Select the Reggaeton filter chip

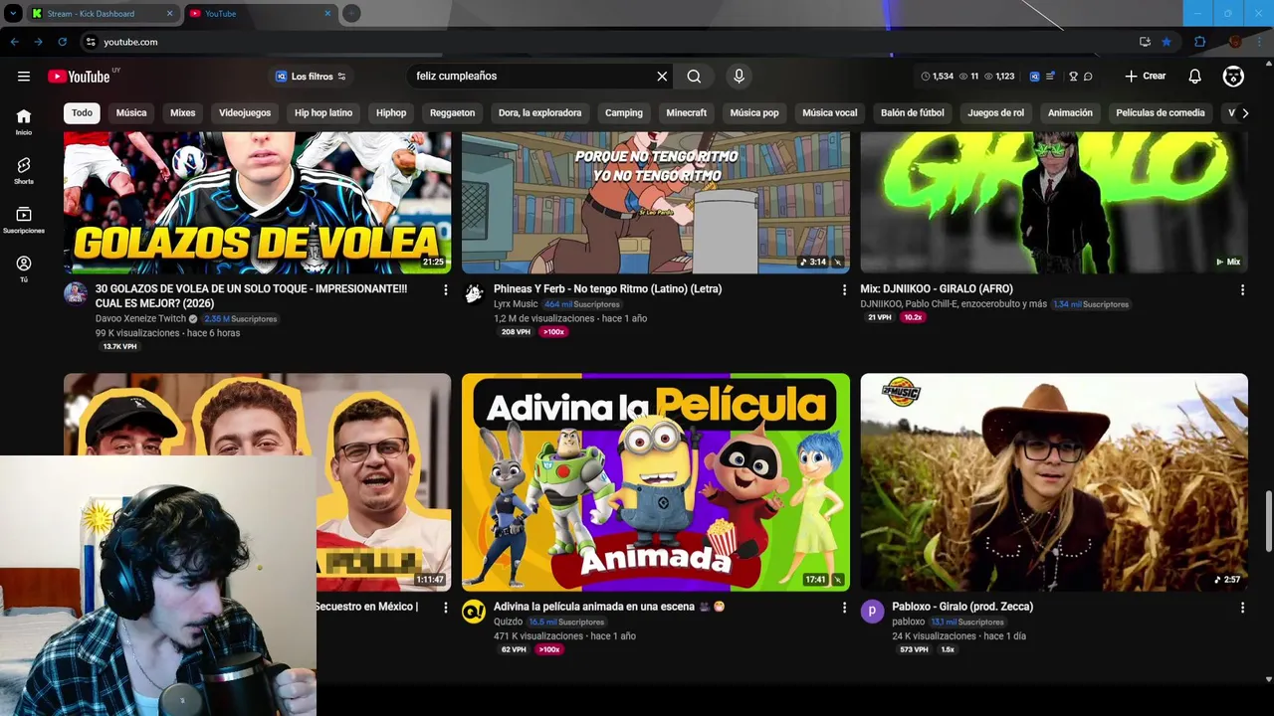pyautogui.click(x=452, y=112)
